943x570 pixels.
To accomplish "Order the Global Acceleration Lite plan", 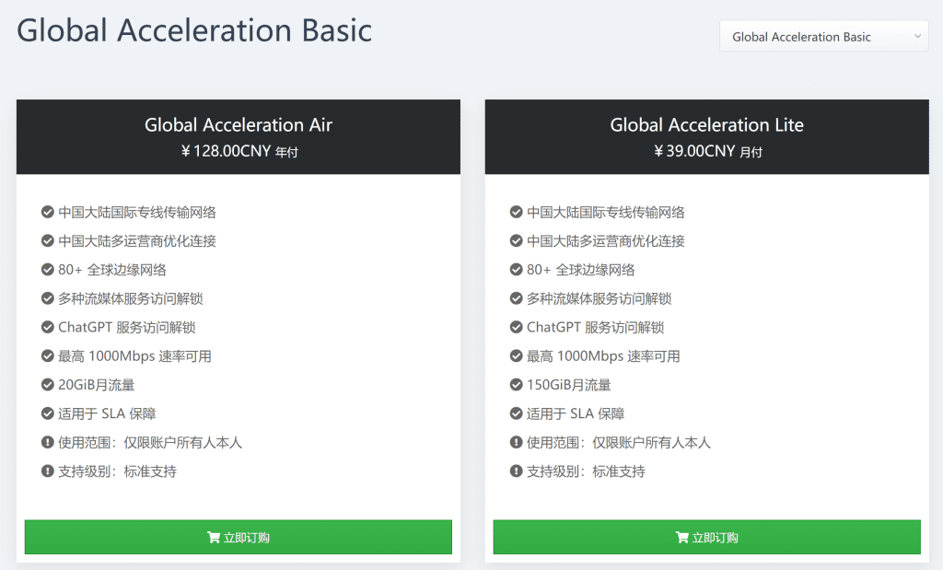I will tap(707, 538).
